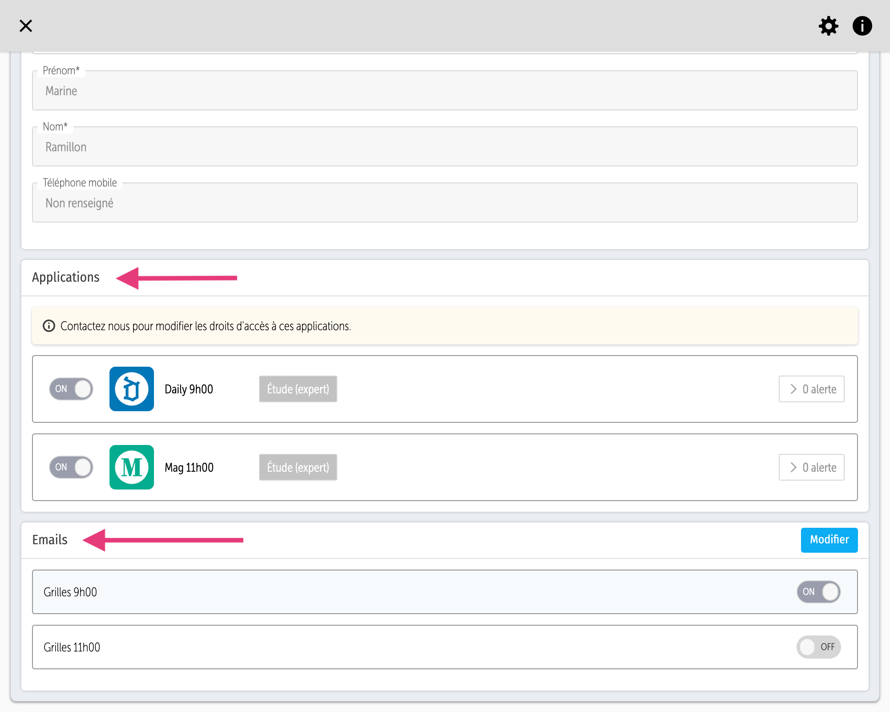Enable Grilles 11h00 email switch
Screen dimensions: 890x712
[818, 647]
